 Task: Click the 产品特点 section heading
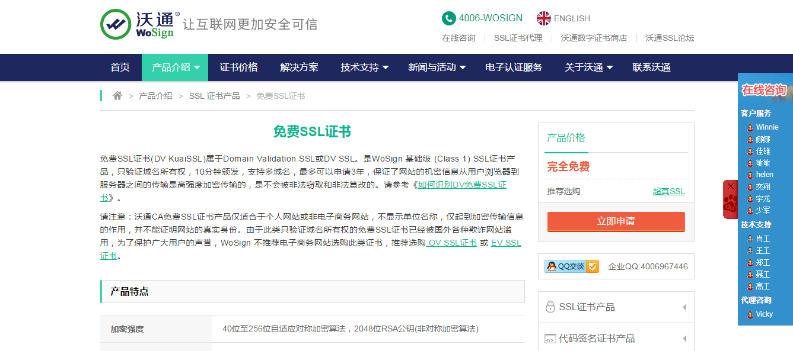coord(129,291)
